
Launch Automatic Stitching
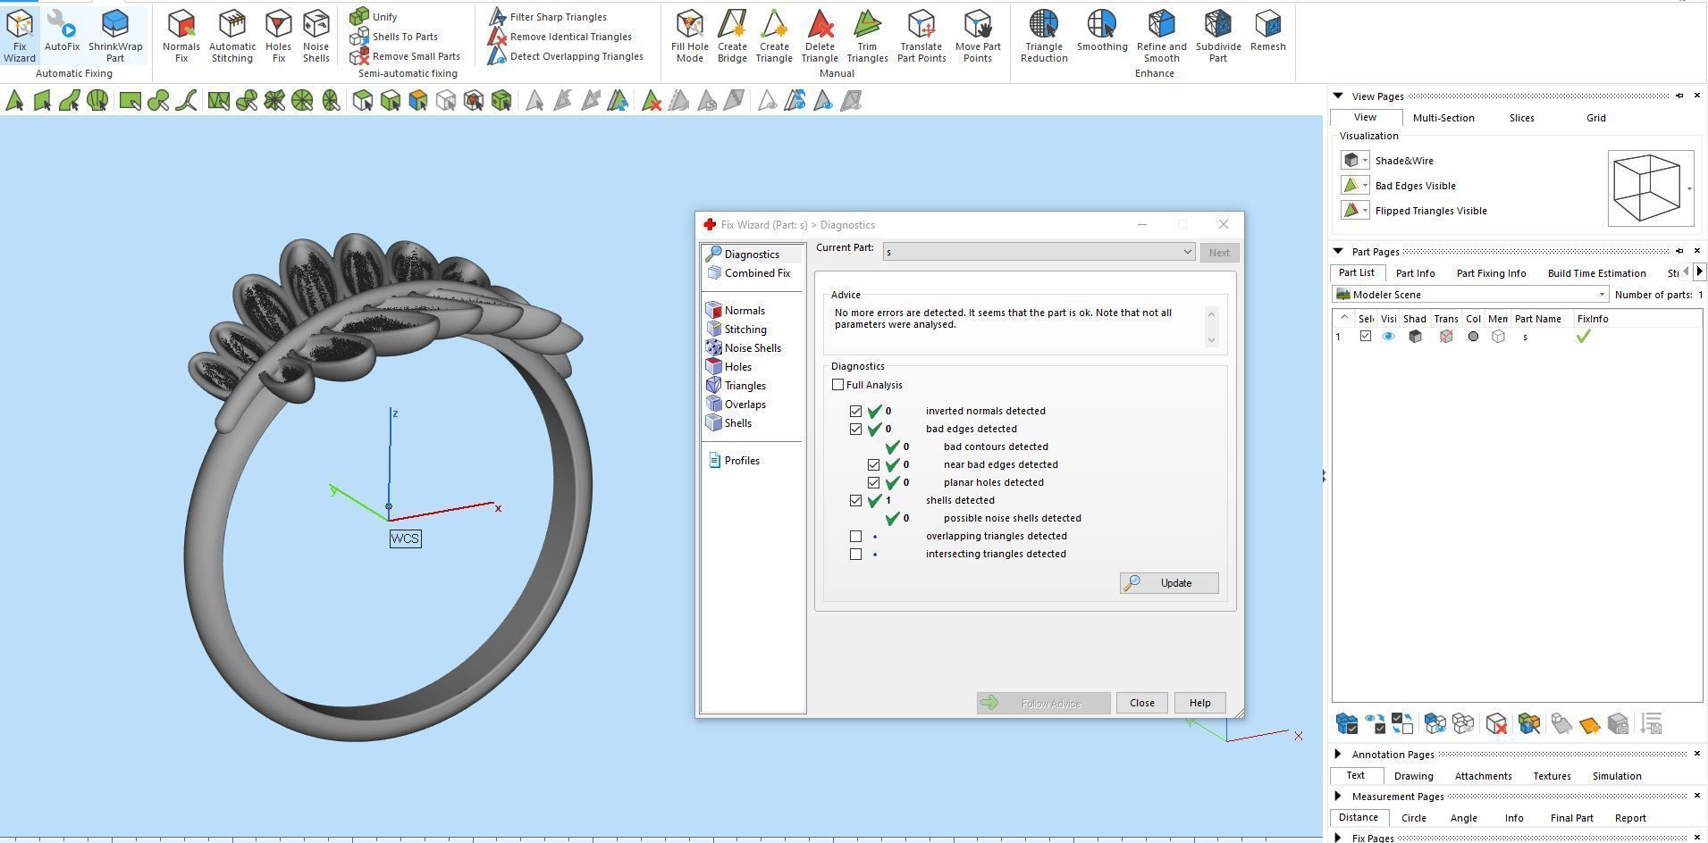click(232, 37)
